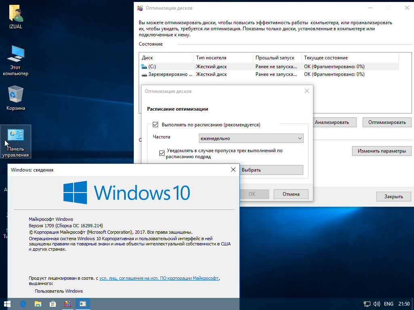Click the Зарезервировано drive icon in list

(x=144, y=75)
